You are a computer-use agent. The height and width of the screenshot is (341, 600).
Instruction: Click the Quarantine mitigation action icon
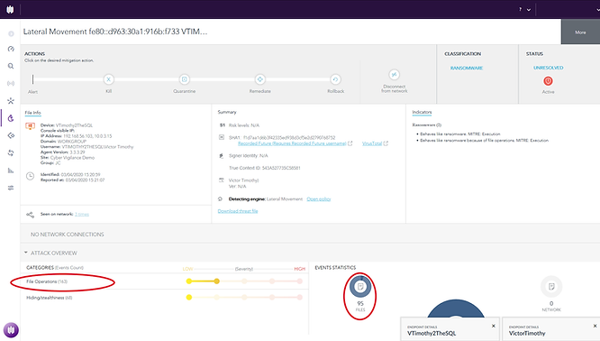coord(185,79)
